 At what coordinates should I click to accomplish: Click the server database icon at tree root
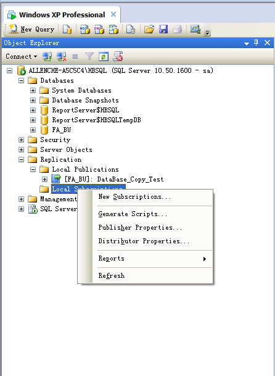tap(22, 71)
